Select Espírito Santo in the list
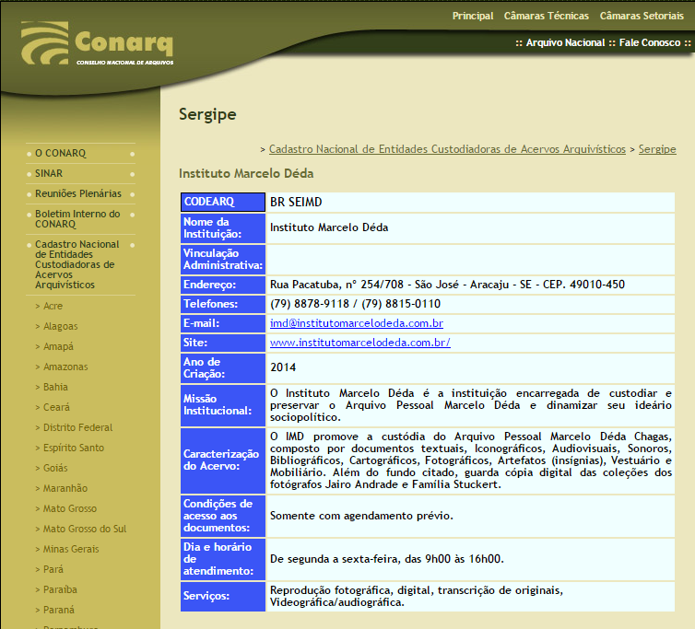 (73, 448)
